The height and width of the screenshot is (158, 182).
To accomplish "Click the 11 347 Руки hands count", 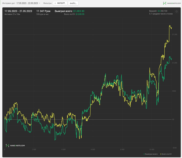I will click(x=43, y=11).
